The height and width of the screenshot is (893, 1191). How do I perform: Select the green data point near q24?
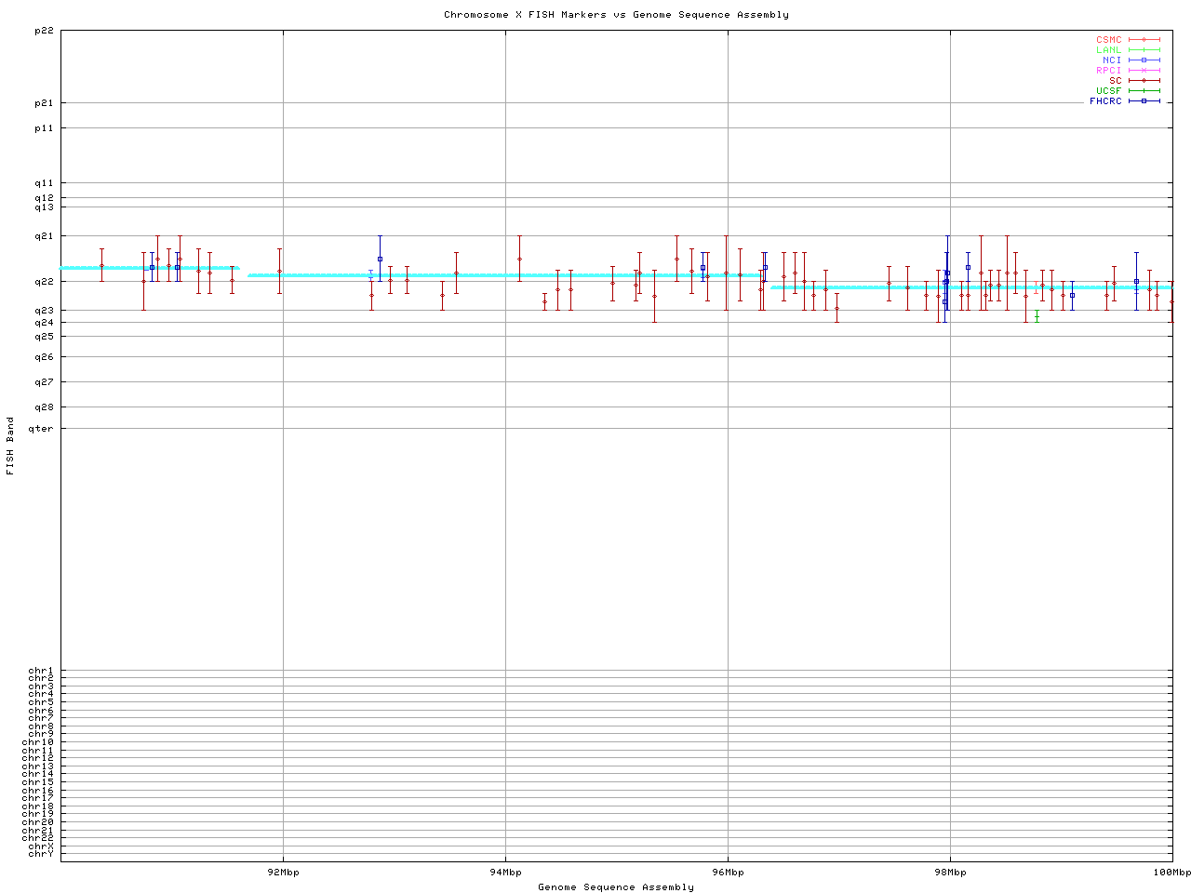1037,317
